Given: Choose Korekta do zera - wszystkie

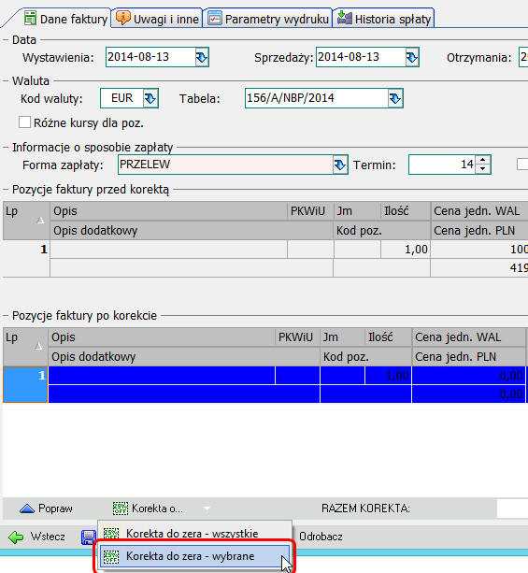Looking at the screenshot, I should point(194,533).
